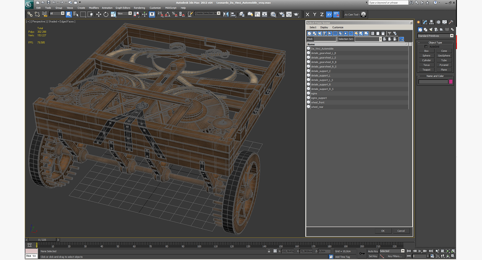Collapse the Object Type rollout
482x260 pixels.
[435, 43]
